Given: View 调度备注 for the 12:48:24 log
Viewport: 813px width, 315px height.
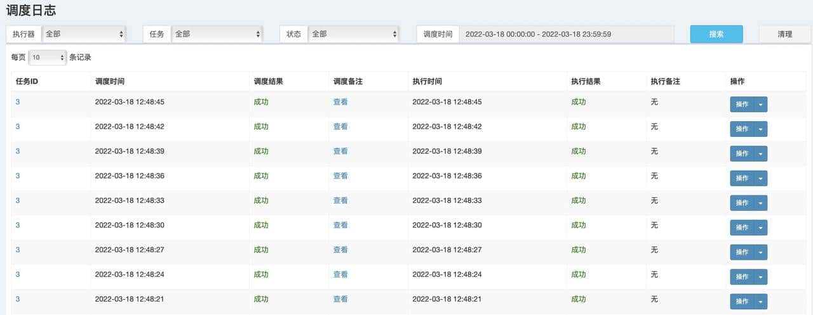Looking at the screenshot, I should 340,274.
